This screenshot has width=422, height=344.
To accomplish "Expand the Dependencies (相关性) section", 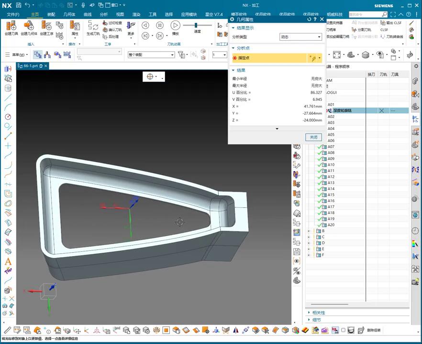I will 318,312.
